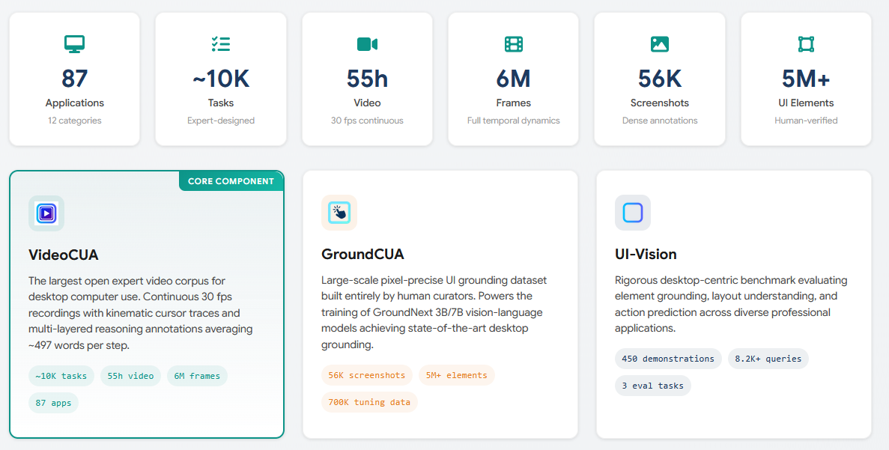Open the UI-Vision card title
Image resolution: width=889 pixels, height=450 pixels.
click(x=646, y=255)
